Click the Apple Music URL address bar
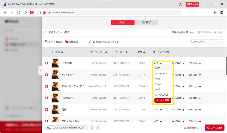Screen dimensions: 227x133 [x=109, y=12]
